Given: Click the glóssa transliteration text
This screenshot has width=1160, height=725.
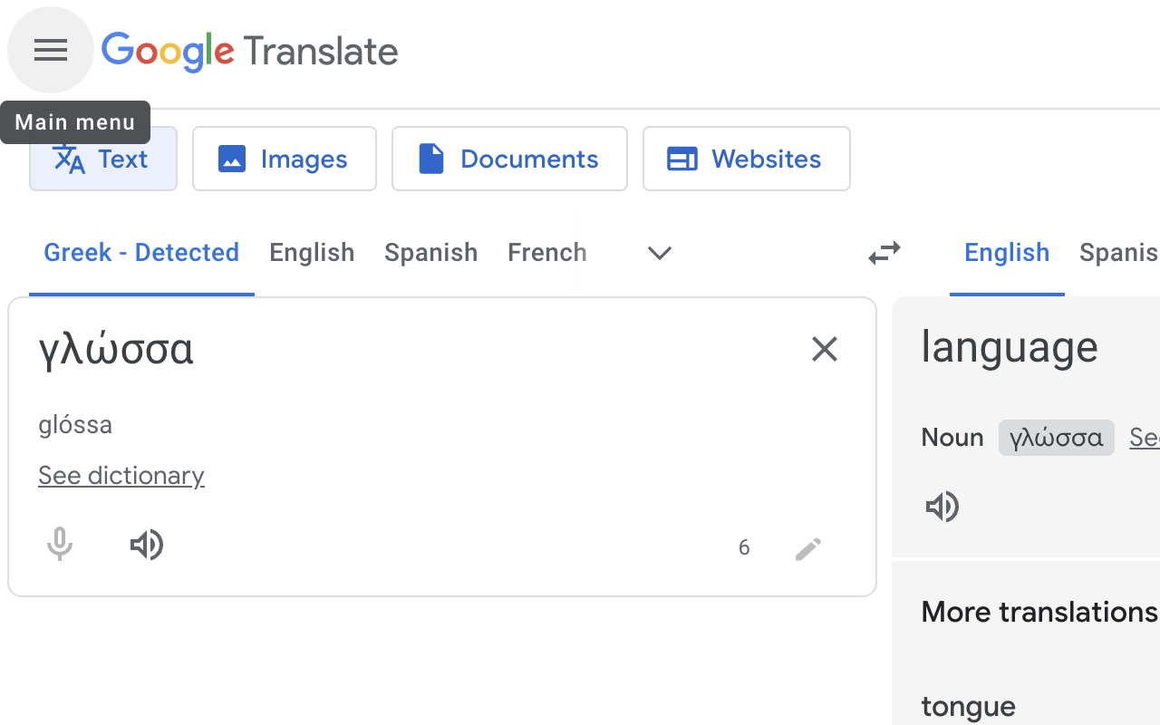Looking at the screenshot, I should (x=75, y=425).
